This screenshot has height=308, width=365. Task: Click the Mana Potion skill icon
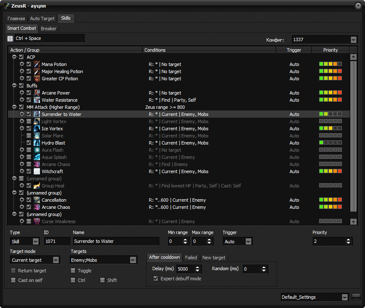coord(37,64)
